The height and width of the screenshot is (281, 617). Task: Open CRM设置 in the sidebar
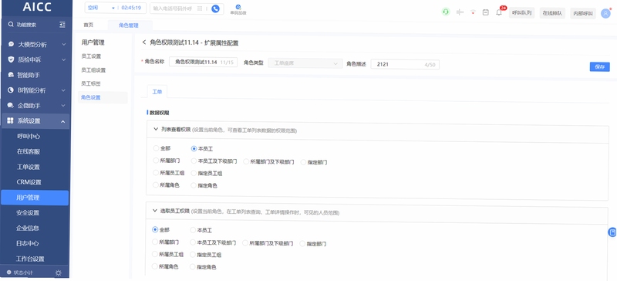(x=29, y=182)
